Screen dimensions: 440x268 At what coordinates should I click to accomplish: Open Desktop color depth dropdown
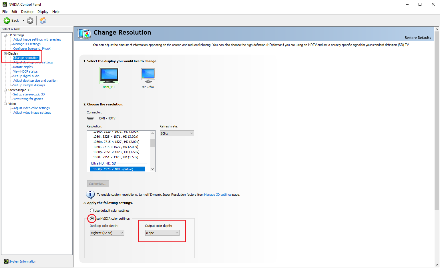pyautogui.click(x=107, y=233)
